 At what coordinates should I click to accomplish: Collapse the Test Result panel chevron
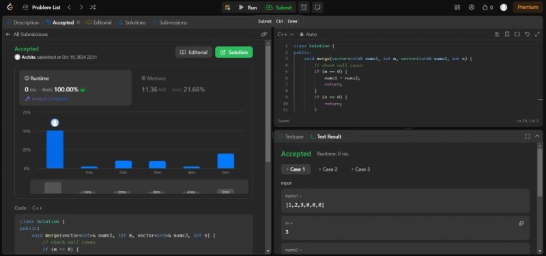pyautogui.click(x=537, y=137)
